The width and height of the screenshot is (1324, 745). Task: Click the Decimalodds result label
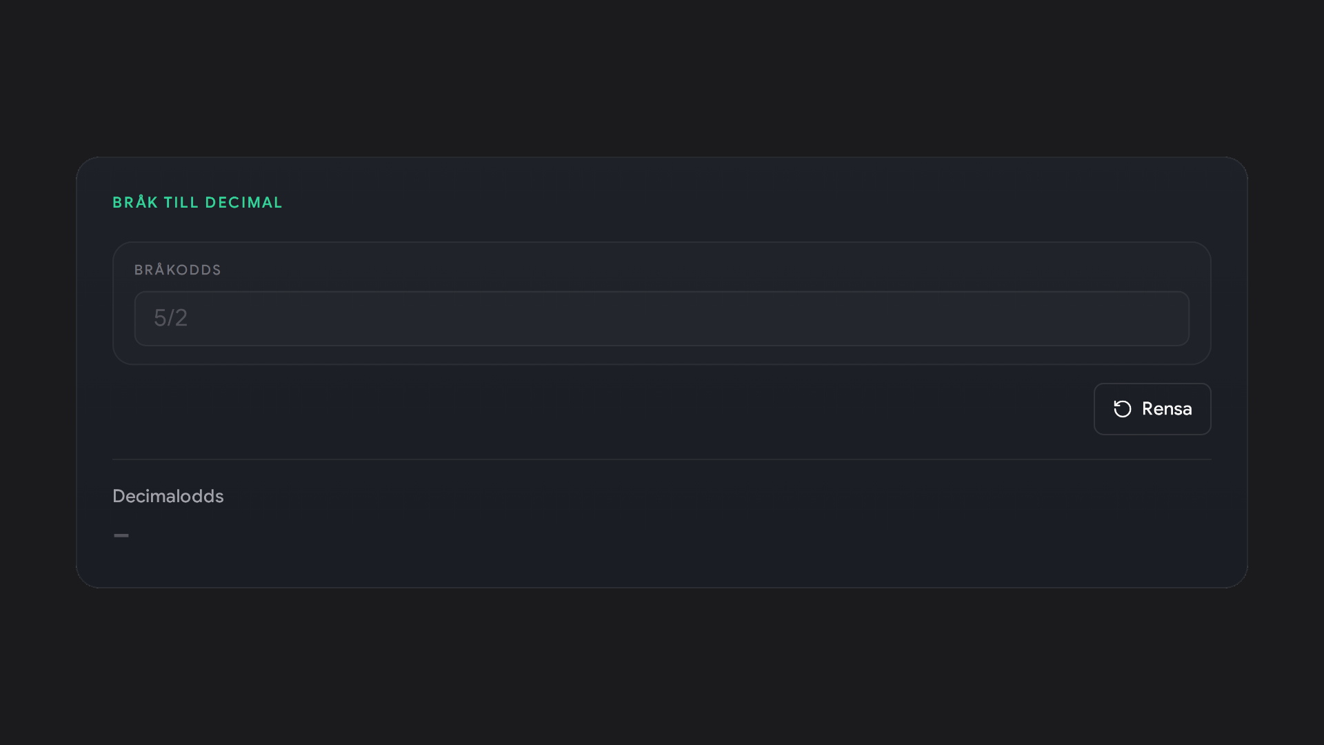[168, 496]
